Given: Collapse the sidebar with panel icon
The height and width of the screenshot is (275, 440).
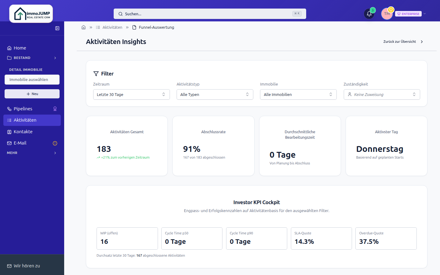Looking at the screenshot, I should [57, 28].
